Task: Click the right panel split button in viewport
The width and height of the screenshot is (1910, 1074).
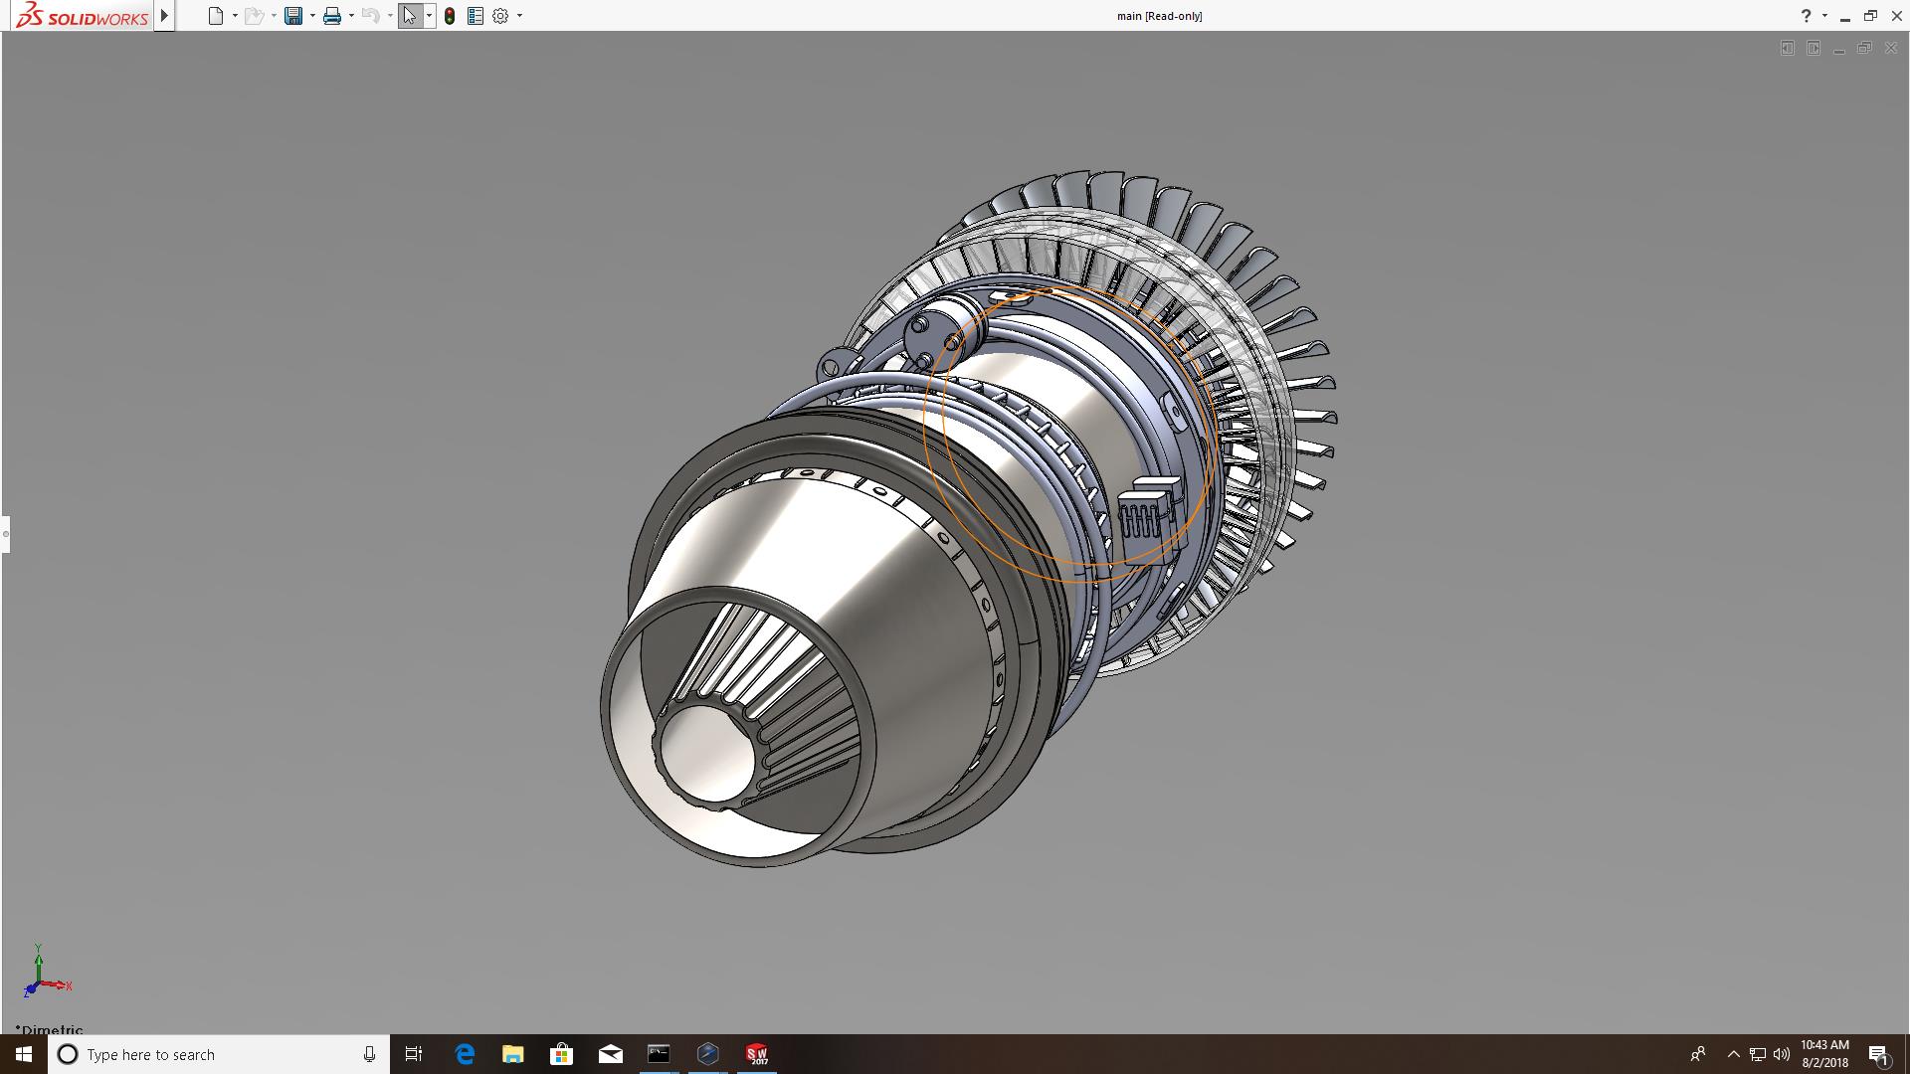Action: tap(1813, 48)
